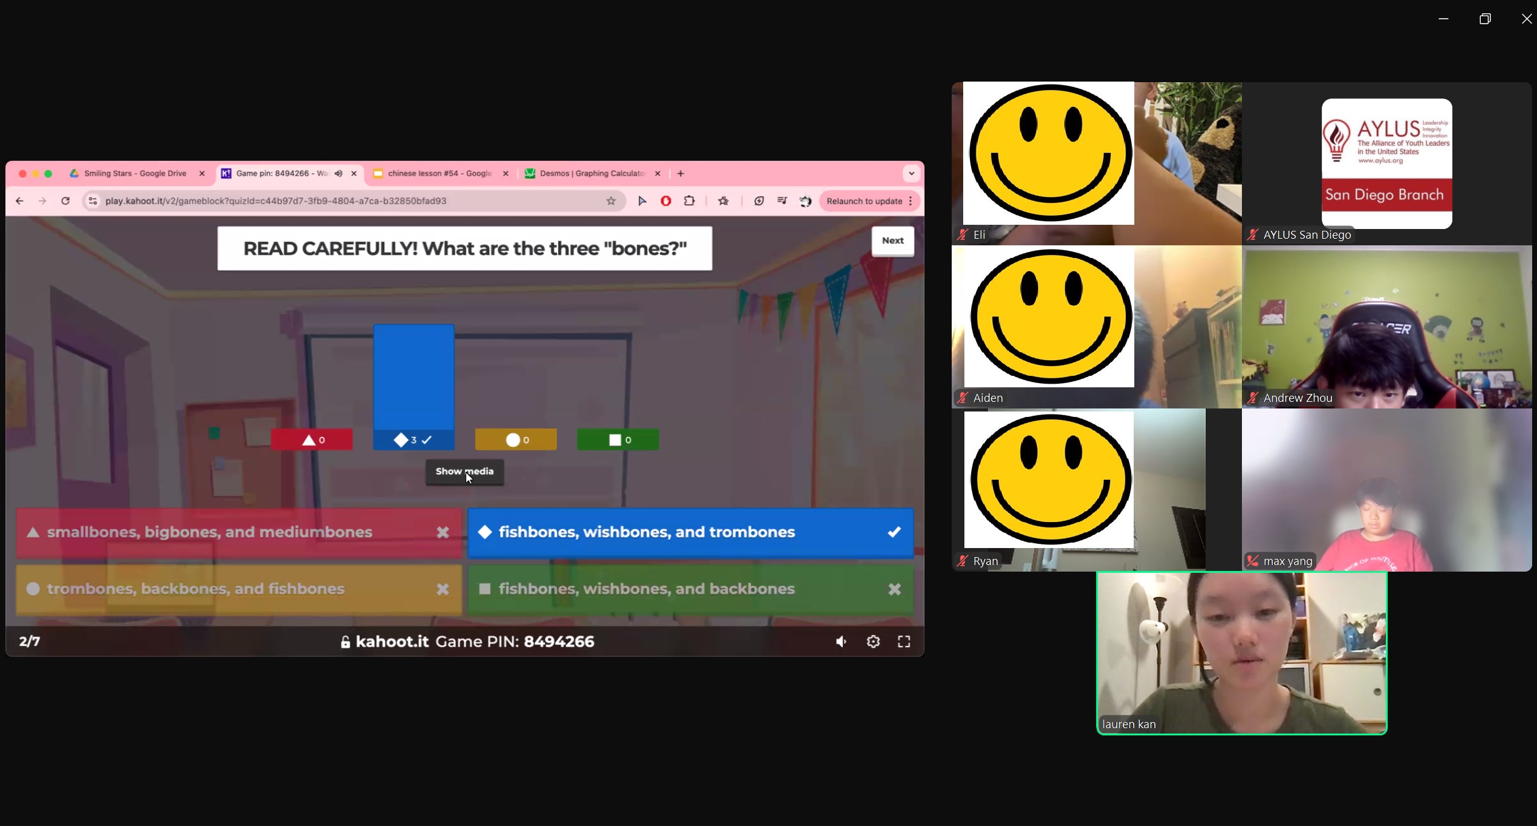Viewport: 1537px width, 826px height.
Task: Select max yang's video tile
Action: point(1386,490)
